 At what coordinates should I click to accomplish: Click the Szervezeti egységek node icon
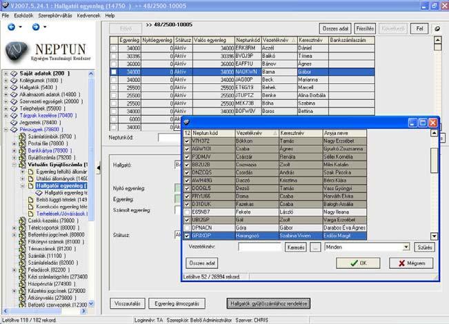pos(14,101)
